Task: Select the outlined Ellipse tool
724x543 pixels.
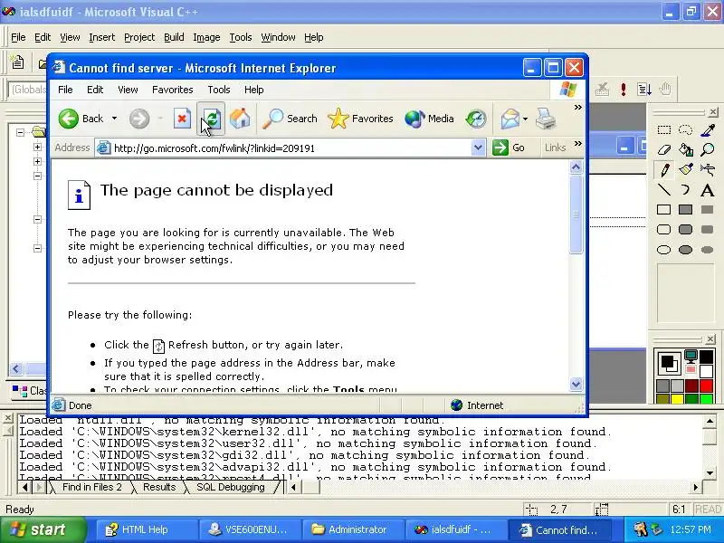Action: click(664, 250)
